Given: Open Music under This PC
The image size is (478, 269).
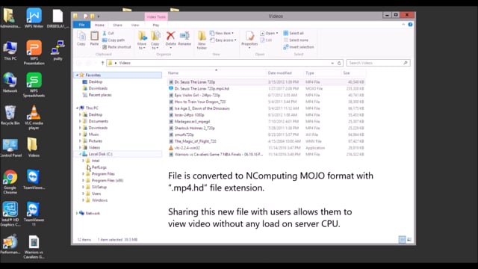Looking at the screenshot, I should [x=93, y=134].
